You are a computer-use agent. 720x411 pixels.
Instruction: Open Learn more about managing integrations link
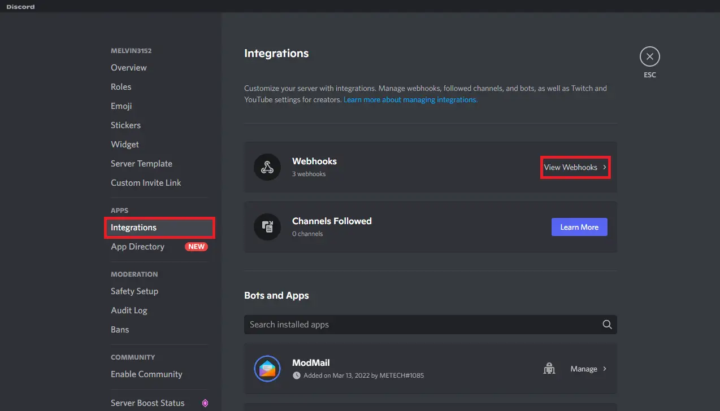coord(410,99)
